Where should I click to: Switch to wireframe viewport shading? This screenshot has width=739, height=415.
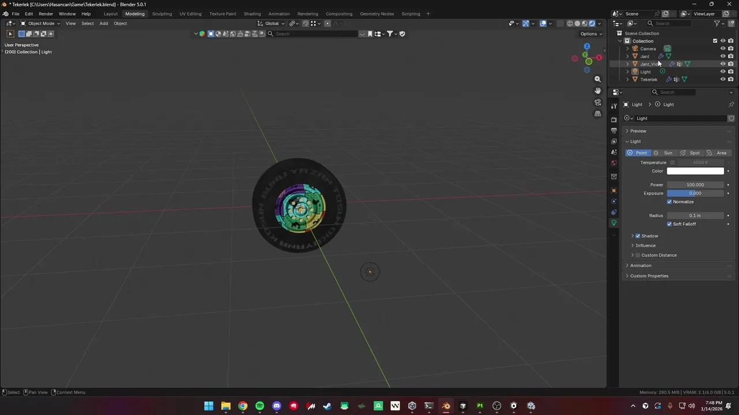pos(570,24)
